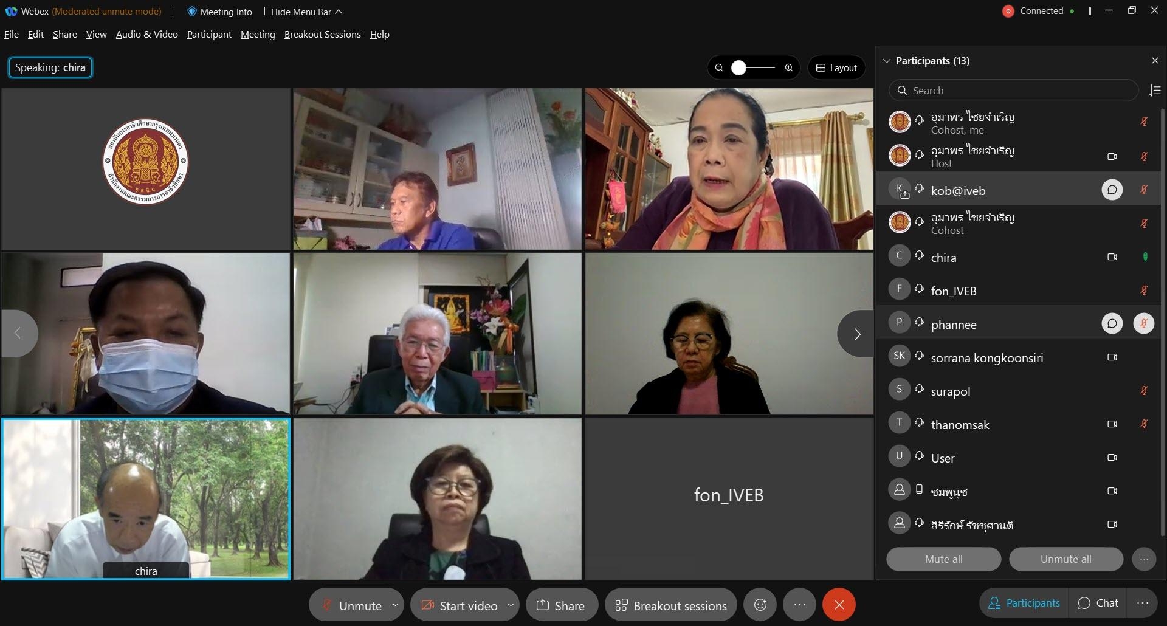Screen dimensions: 1167x626
Task: Collapse the Participants (13) section chevron
Action: click(x=886, y=61)
